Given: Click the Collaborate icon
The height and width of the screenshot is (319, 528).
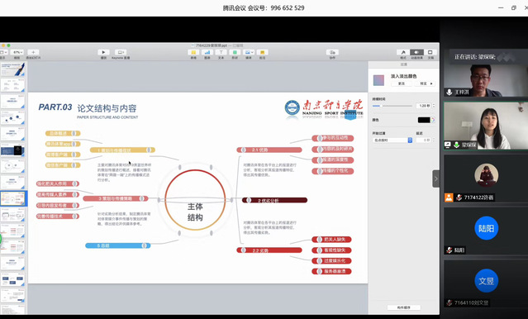Looking at the screenshot, I should point(332,52).
